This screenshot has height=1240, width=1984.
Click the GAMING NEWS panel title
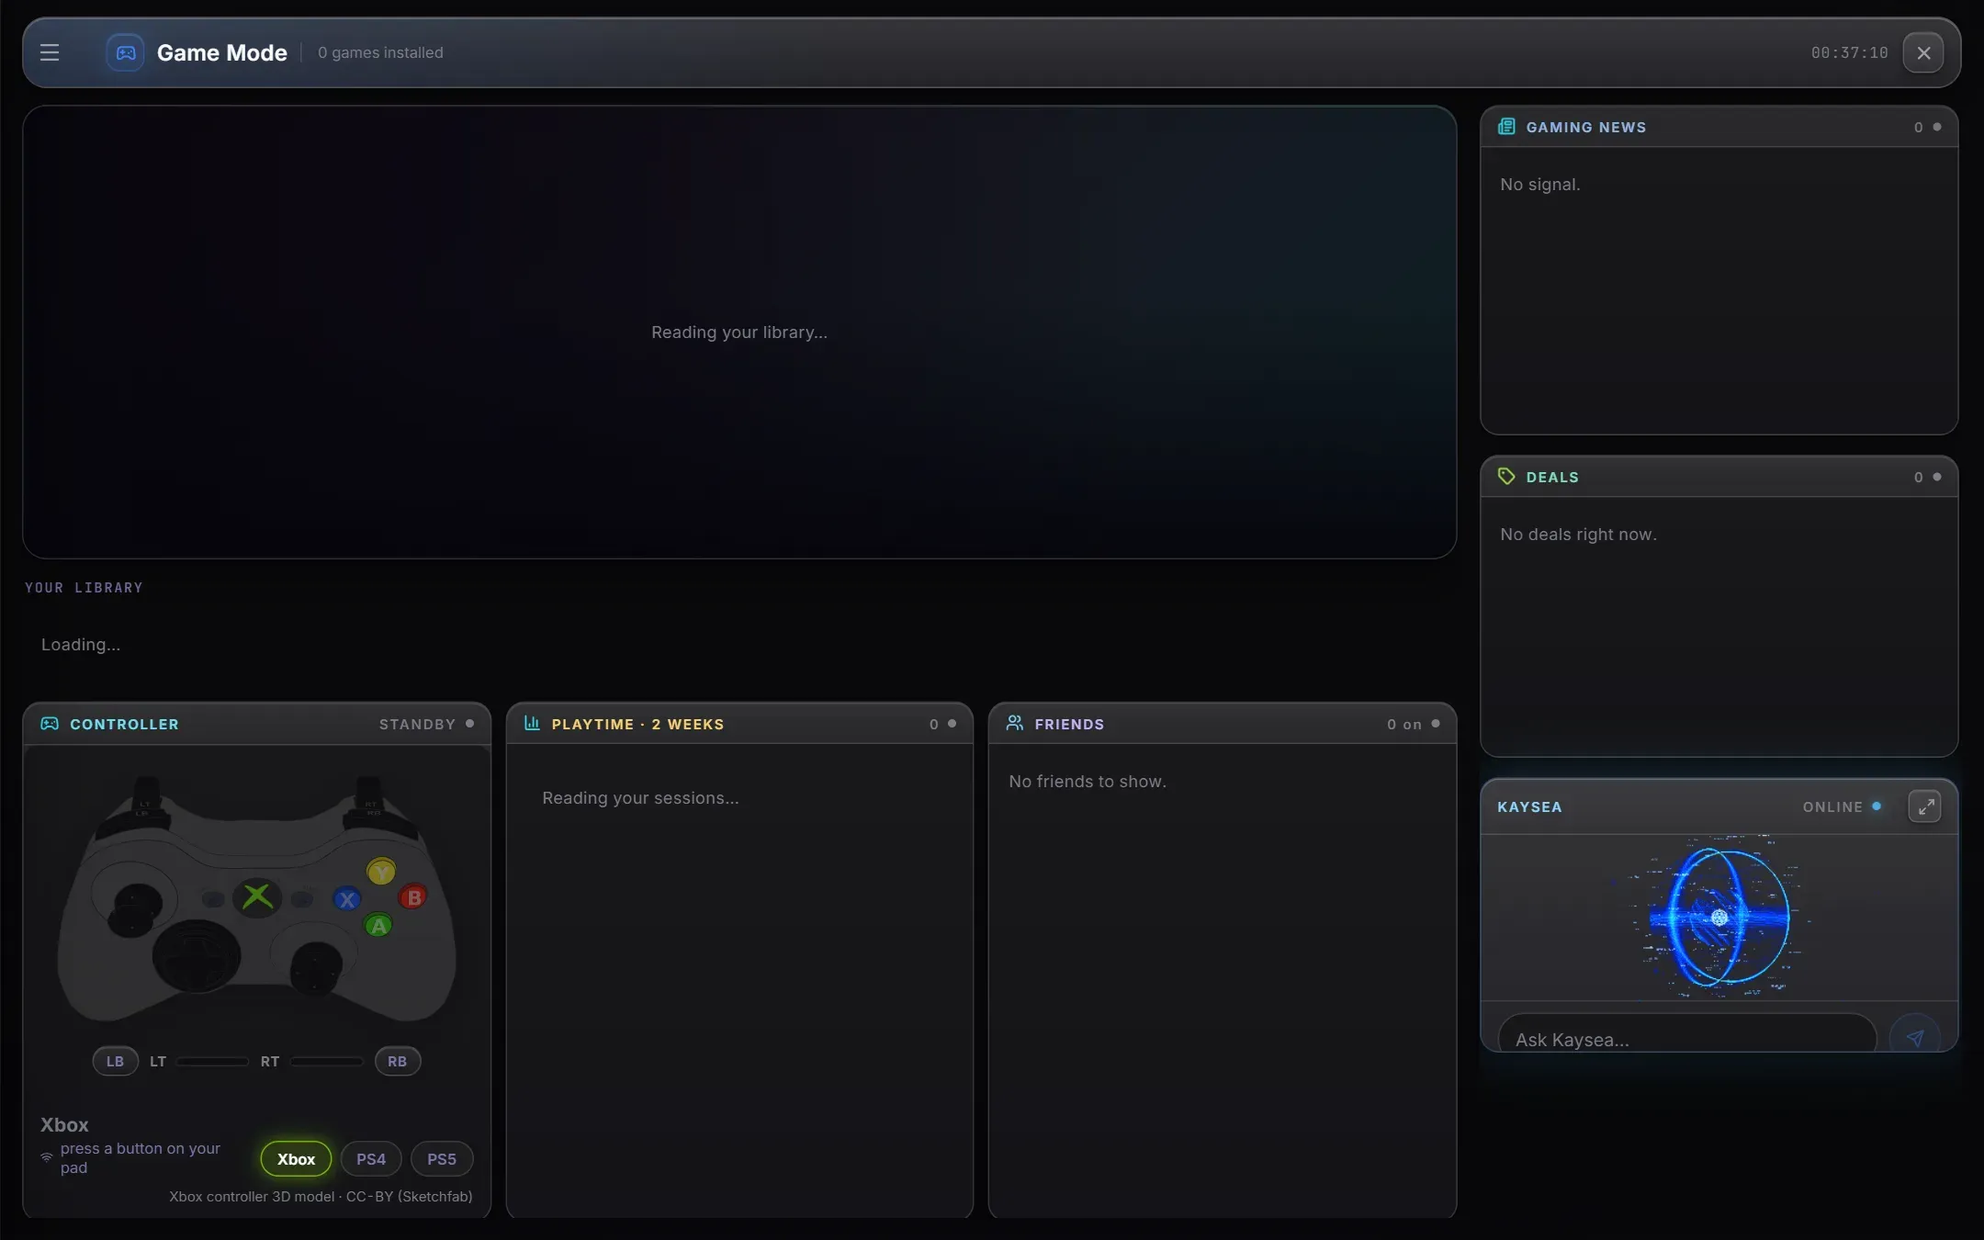[1586, 128]
